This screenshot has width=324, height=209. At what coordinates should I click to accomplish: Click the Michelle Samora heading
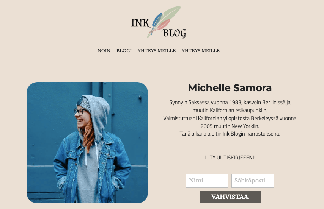coord(230,88)
